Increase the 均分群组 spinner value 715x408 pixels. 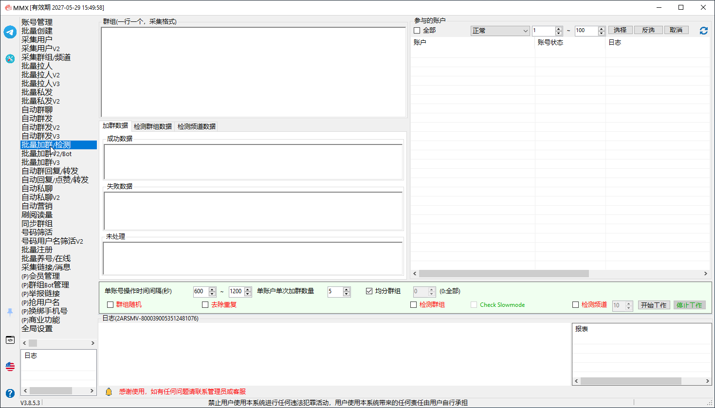[x=432, y=289]
